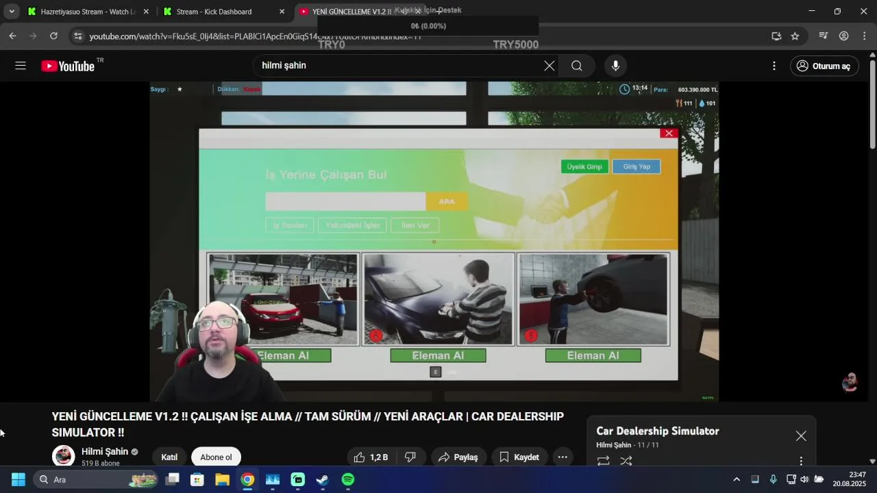Open the Hilmi Şahin channel avatar
The image size is (877, 493).
63,456
